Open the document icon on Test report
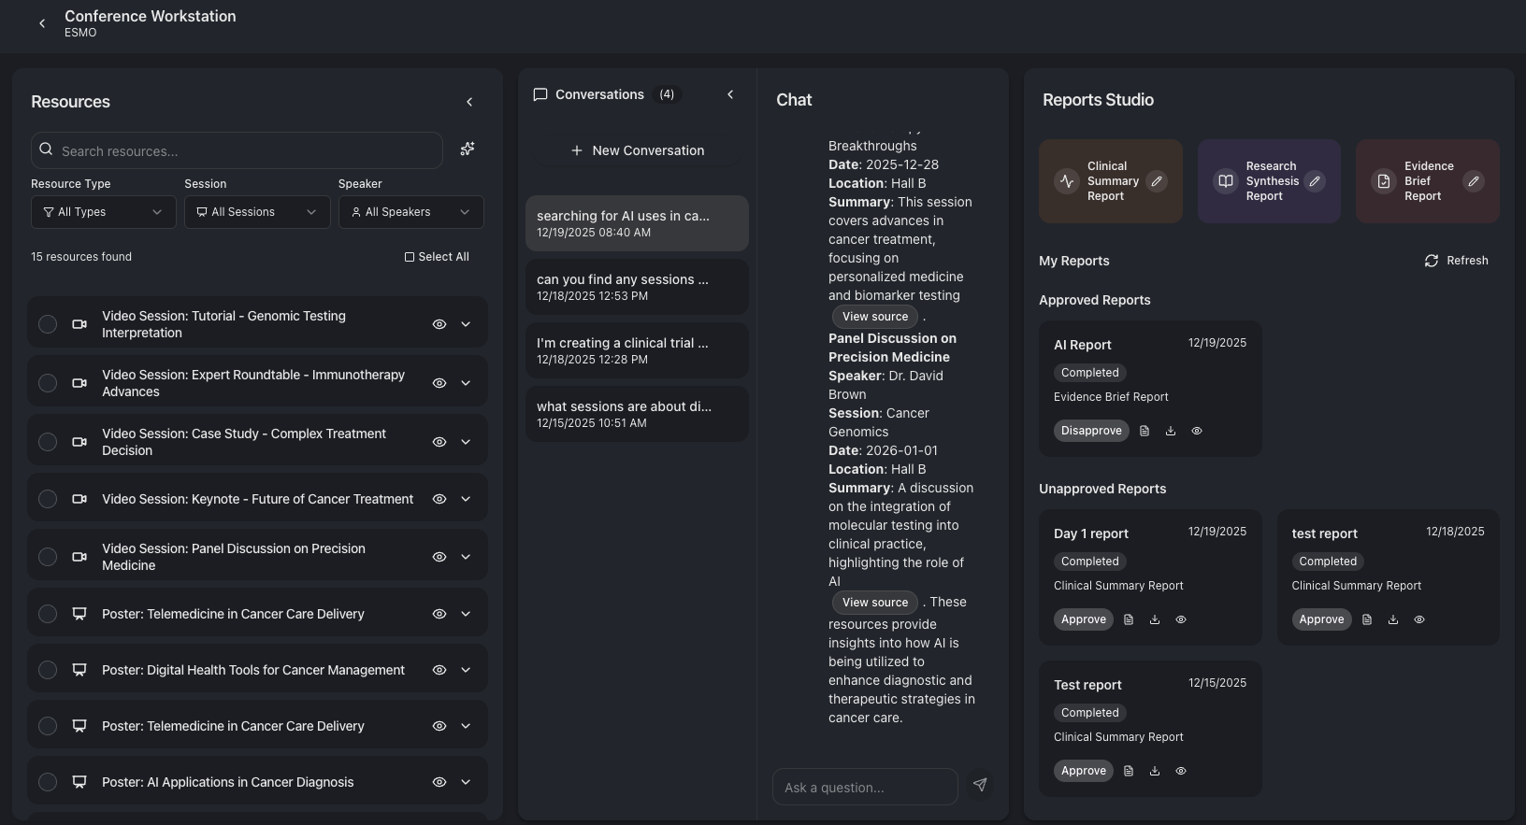The width and height of the screenshot is (1526, 825). point(1129,771)
